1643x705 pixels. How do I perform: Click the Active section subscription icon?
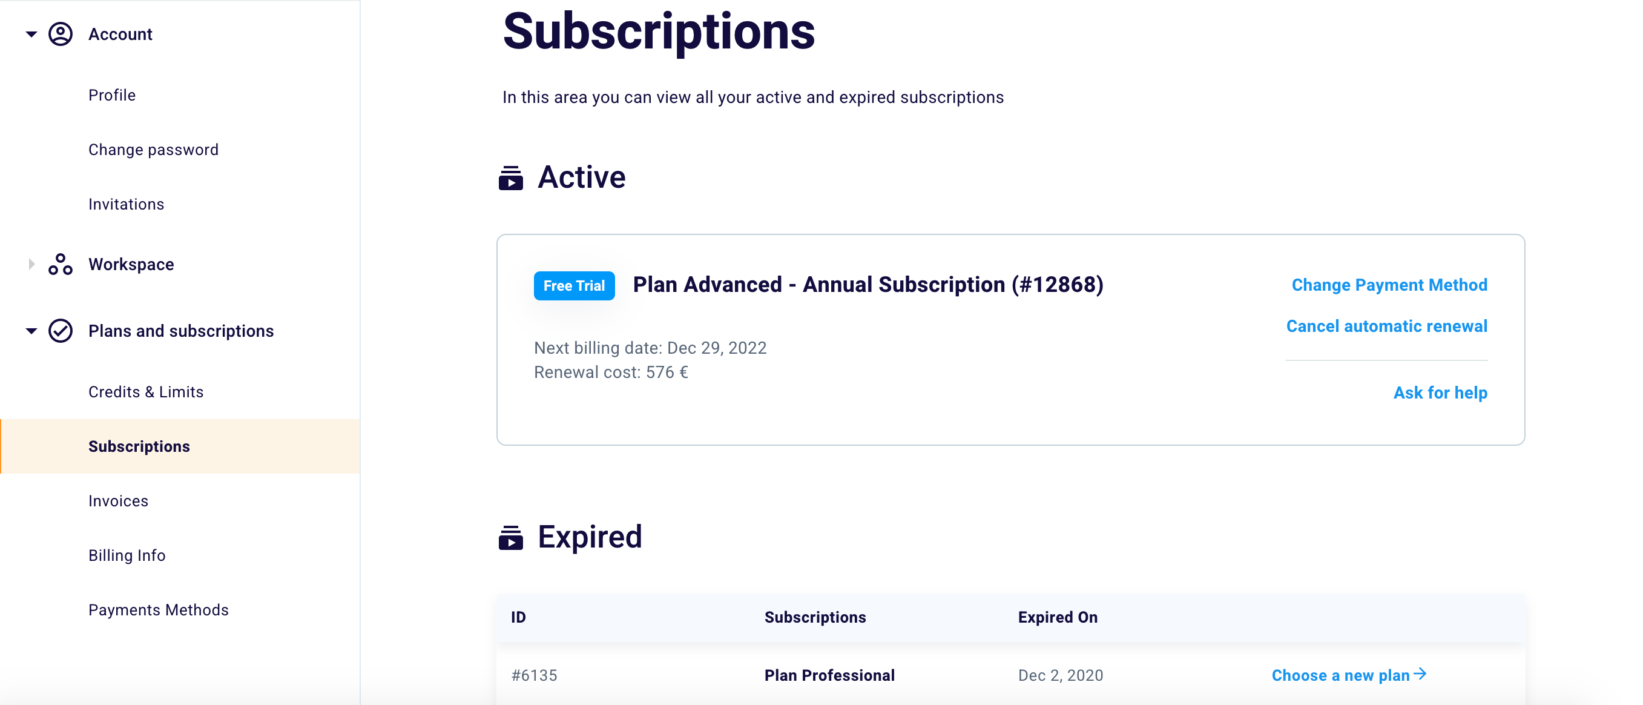510,178
